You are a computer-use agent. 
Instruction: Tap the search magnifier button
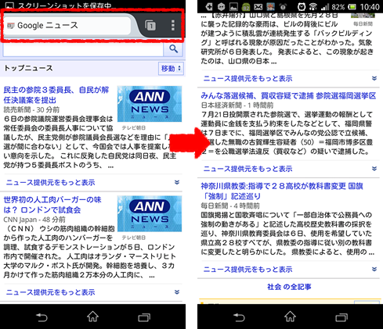pyautogui.click(x=173, y=48)
